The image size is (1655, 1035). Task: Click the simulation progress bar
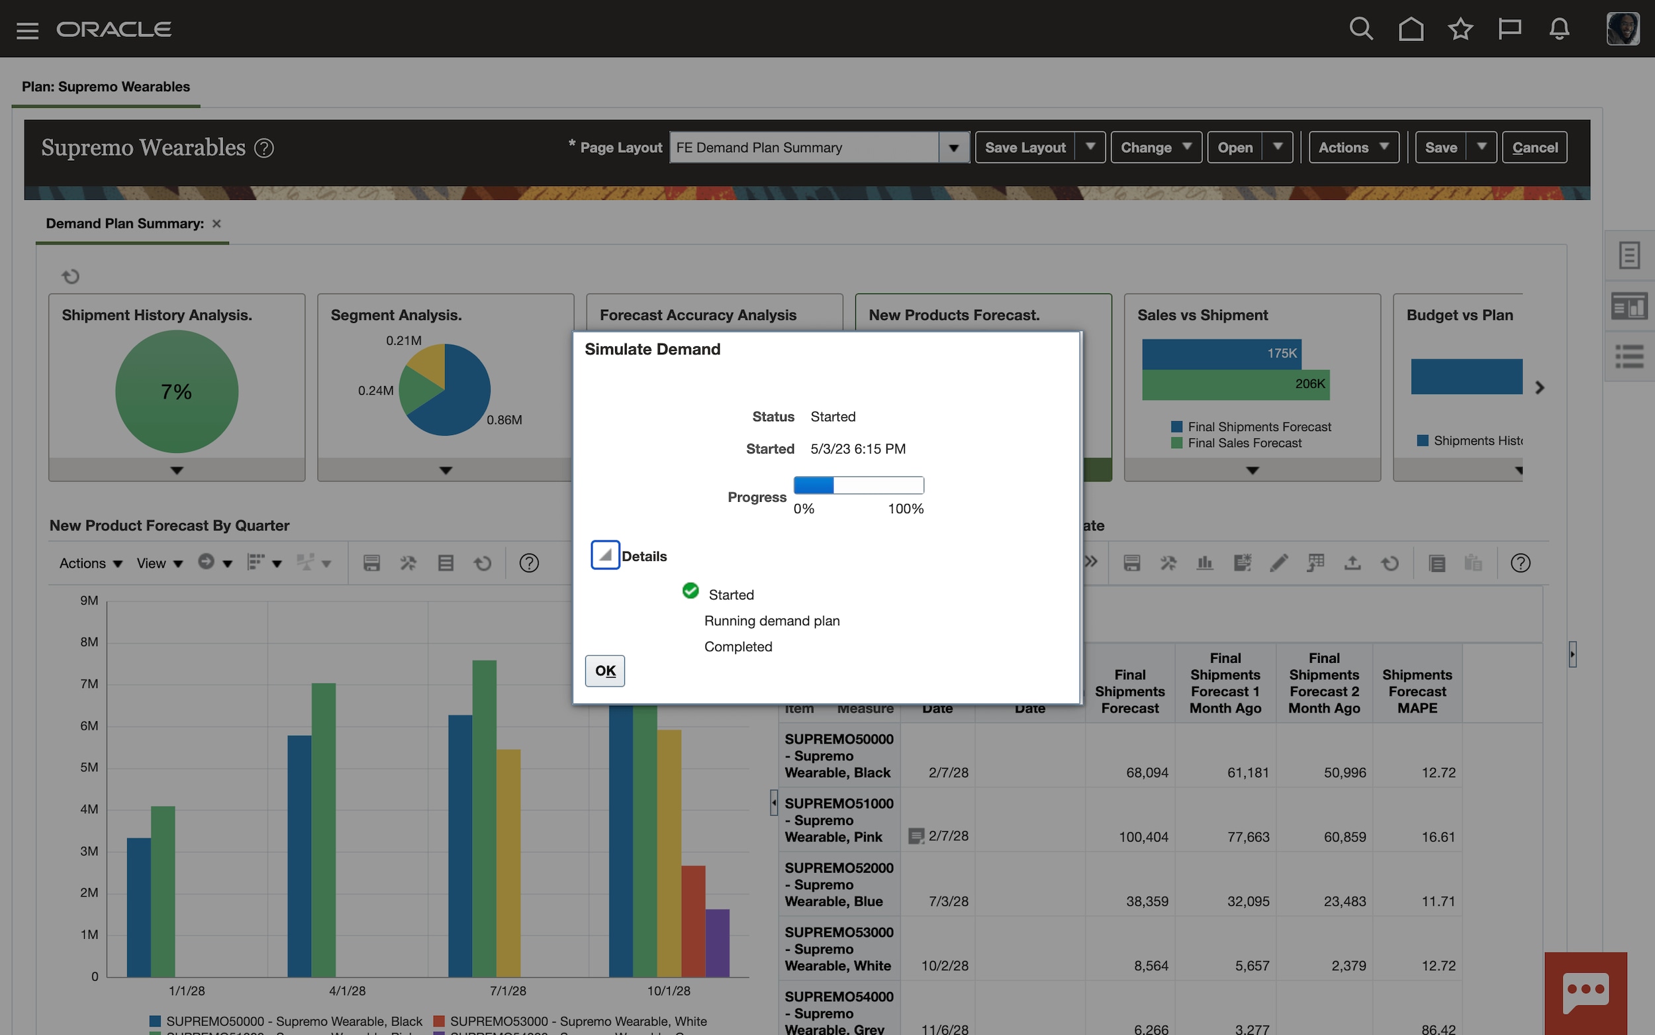[858, 485]
